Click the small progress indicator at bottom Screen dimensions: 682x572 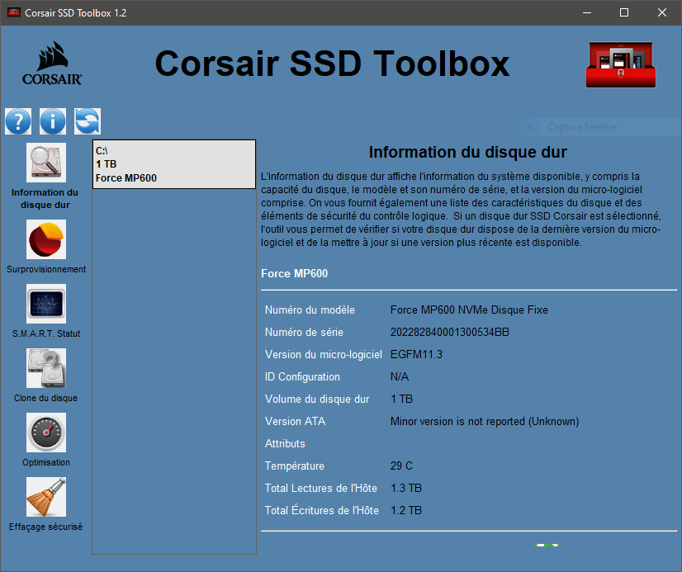coord(547,545)
